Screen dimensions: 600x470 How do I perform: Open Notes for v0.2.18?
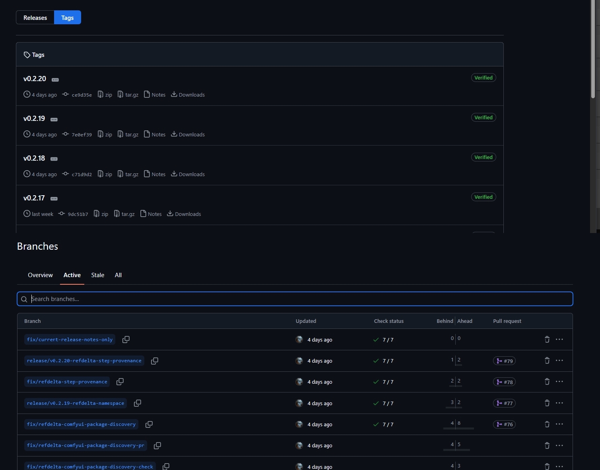(155, 174)
